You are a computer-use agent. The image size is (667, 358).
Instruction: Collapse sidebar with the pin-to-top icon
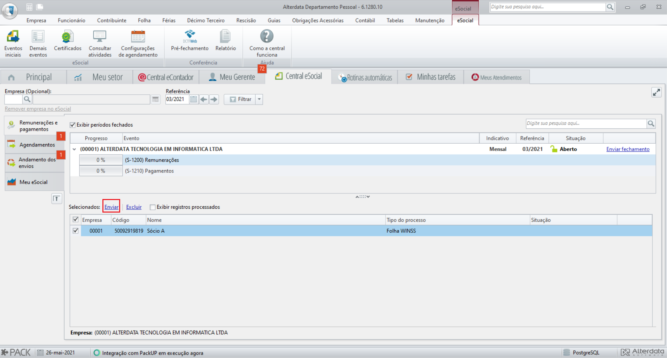tap(56, 199)
